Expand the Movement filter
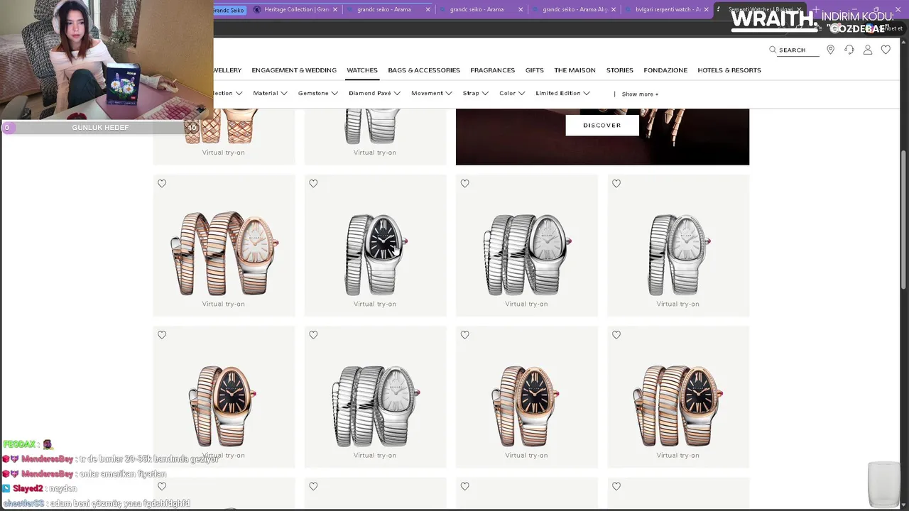 432,93
